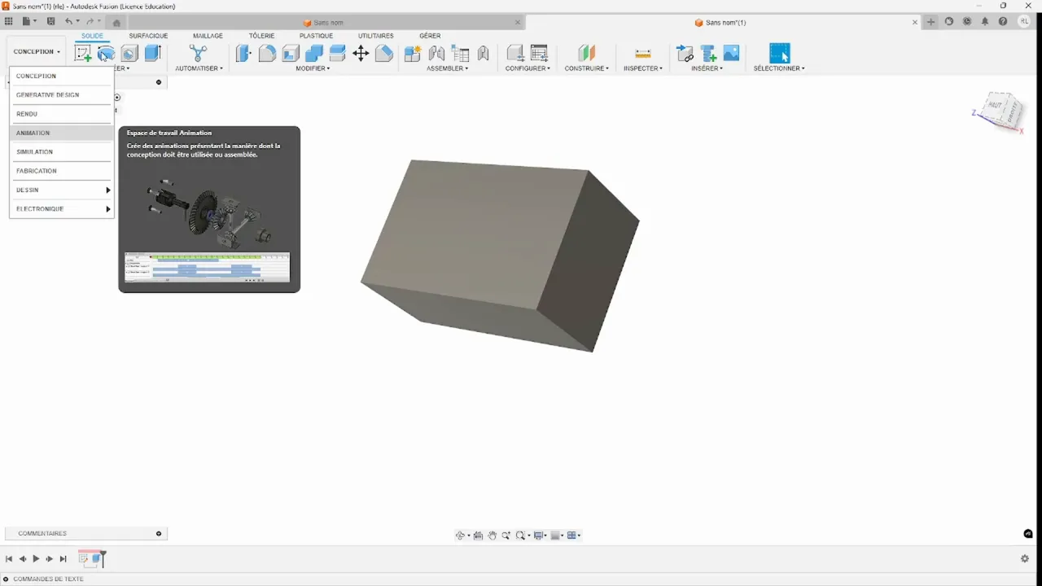1042x586 pixels.
Task: Click the Create Sketch tool icon
Action: click(83, 54)
